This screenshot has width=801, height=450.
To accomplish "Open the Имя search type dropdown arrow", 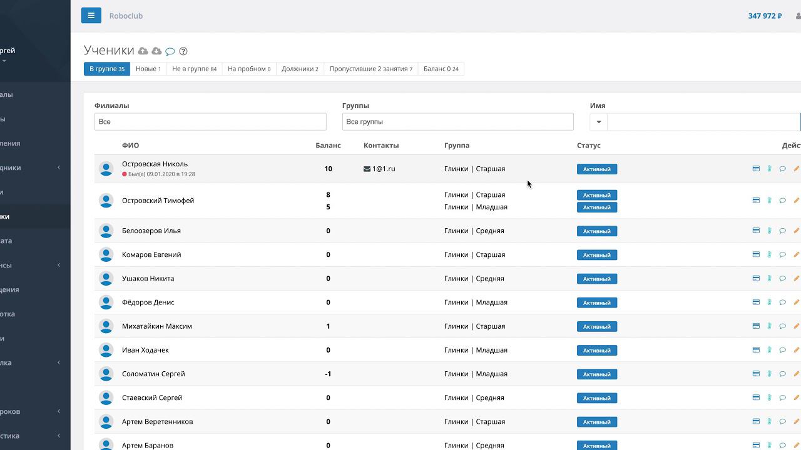I will click(598, 122).
